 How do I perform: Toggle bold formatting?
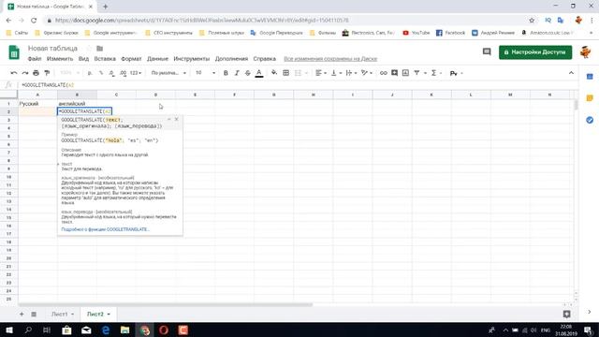click(226, 73)
